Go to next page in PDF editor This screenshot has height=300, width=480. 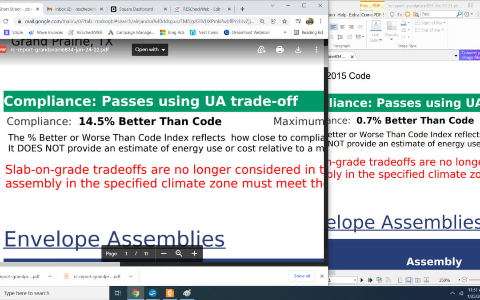tap(362, 280)
